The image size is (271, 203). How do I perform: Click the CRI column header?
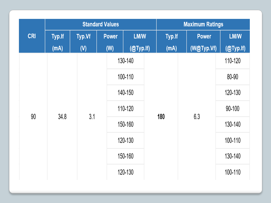click(x=32, y=36)
